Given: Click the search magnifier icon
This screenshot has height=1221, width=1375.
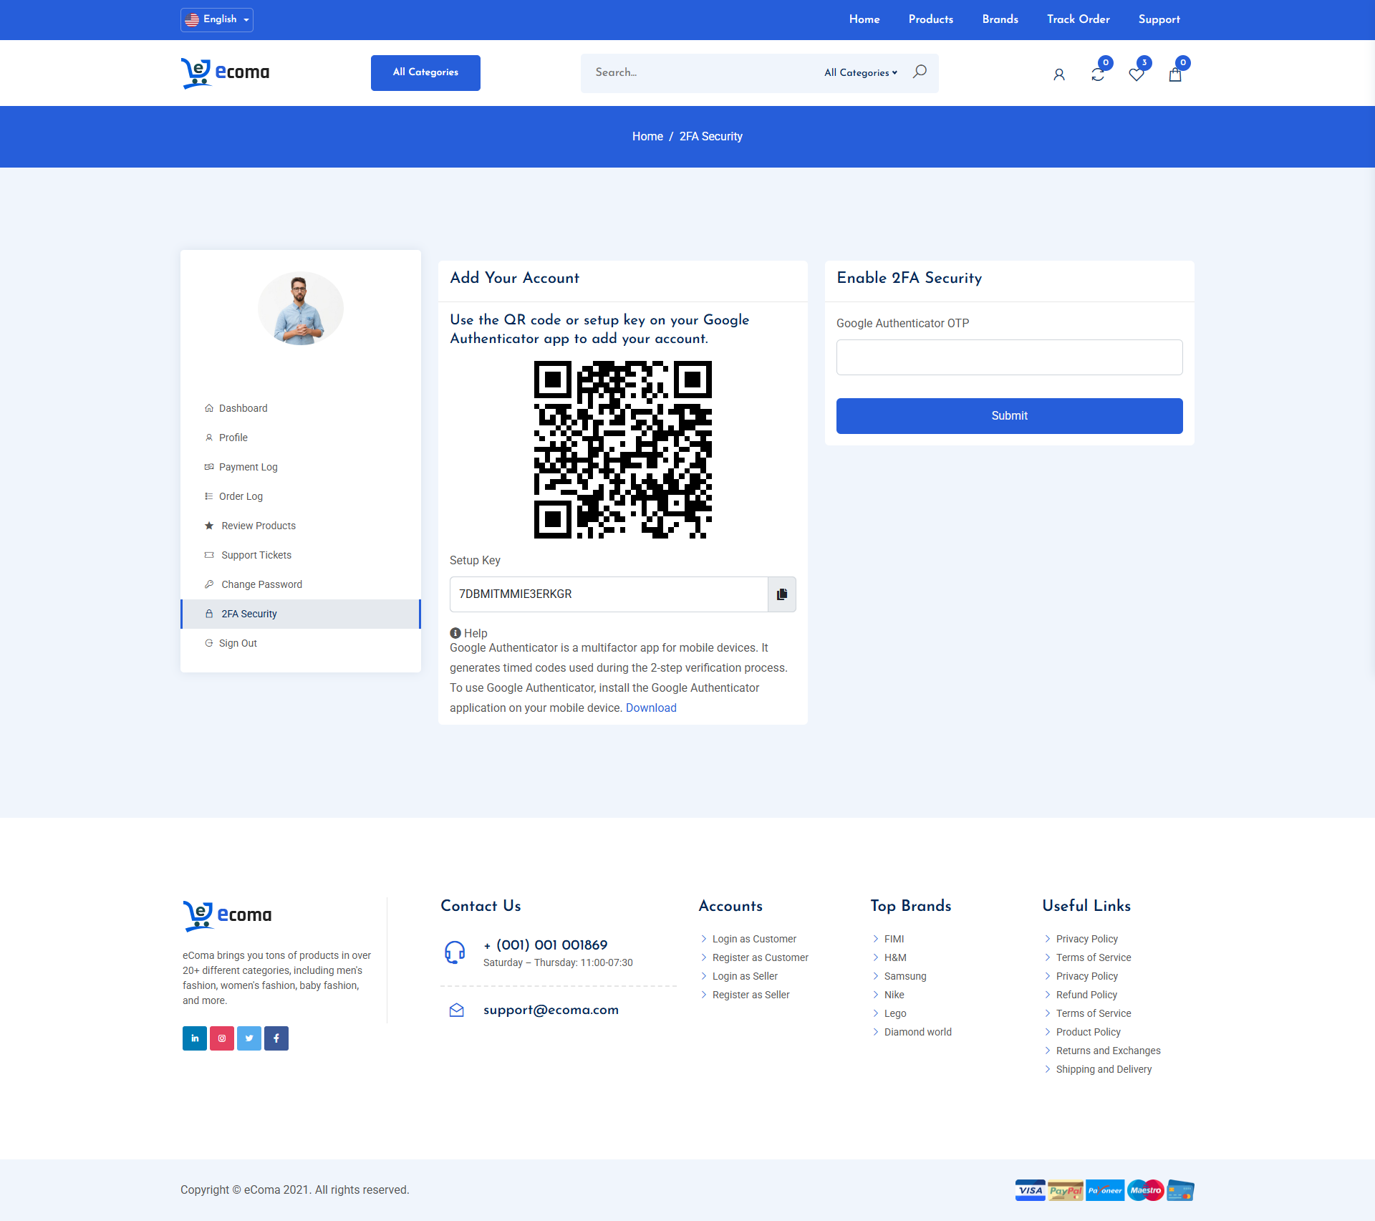Looking at the screenshot, I should (920, 72).
